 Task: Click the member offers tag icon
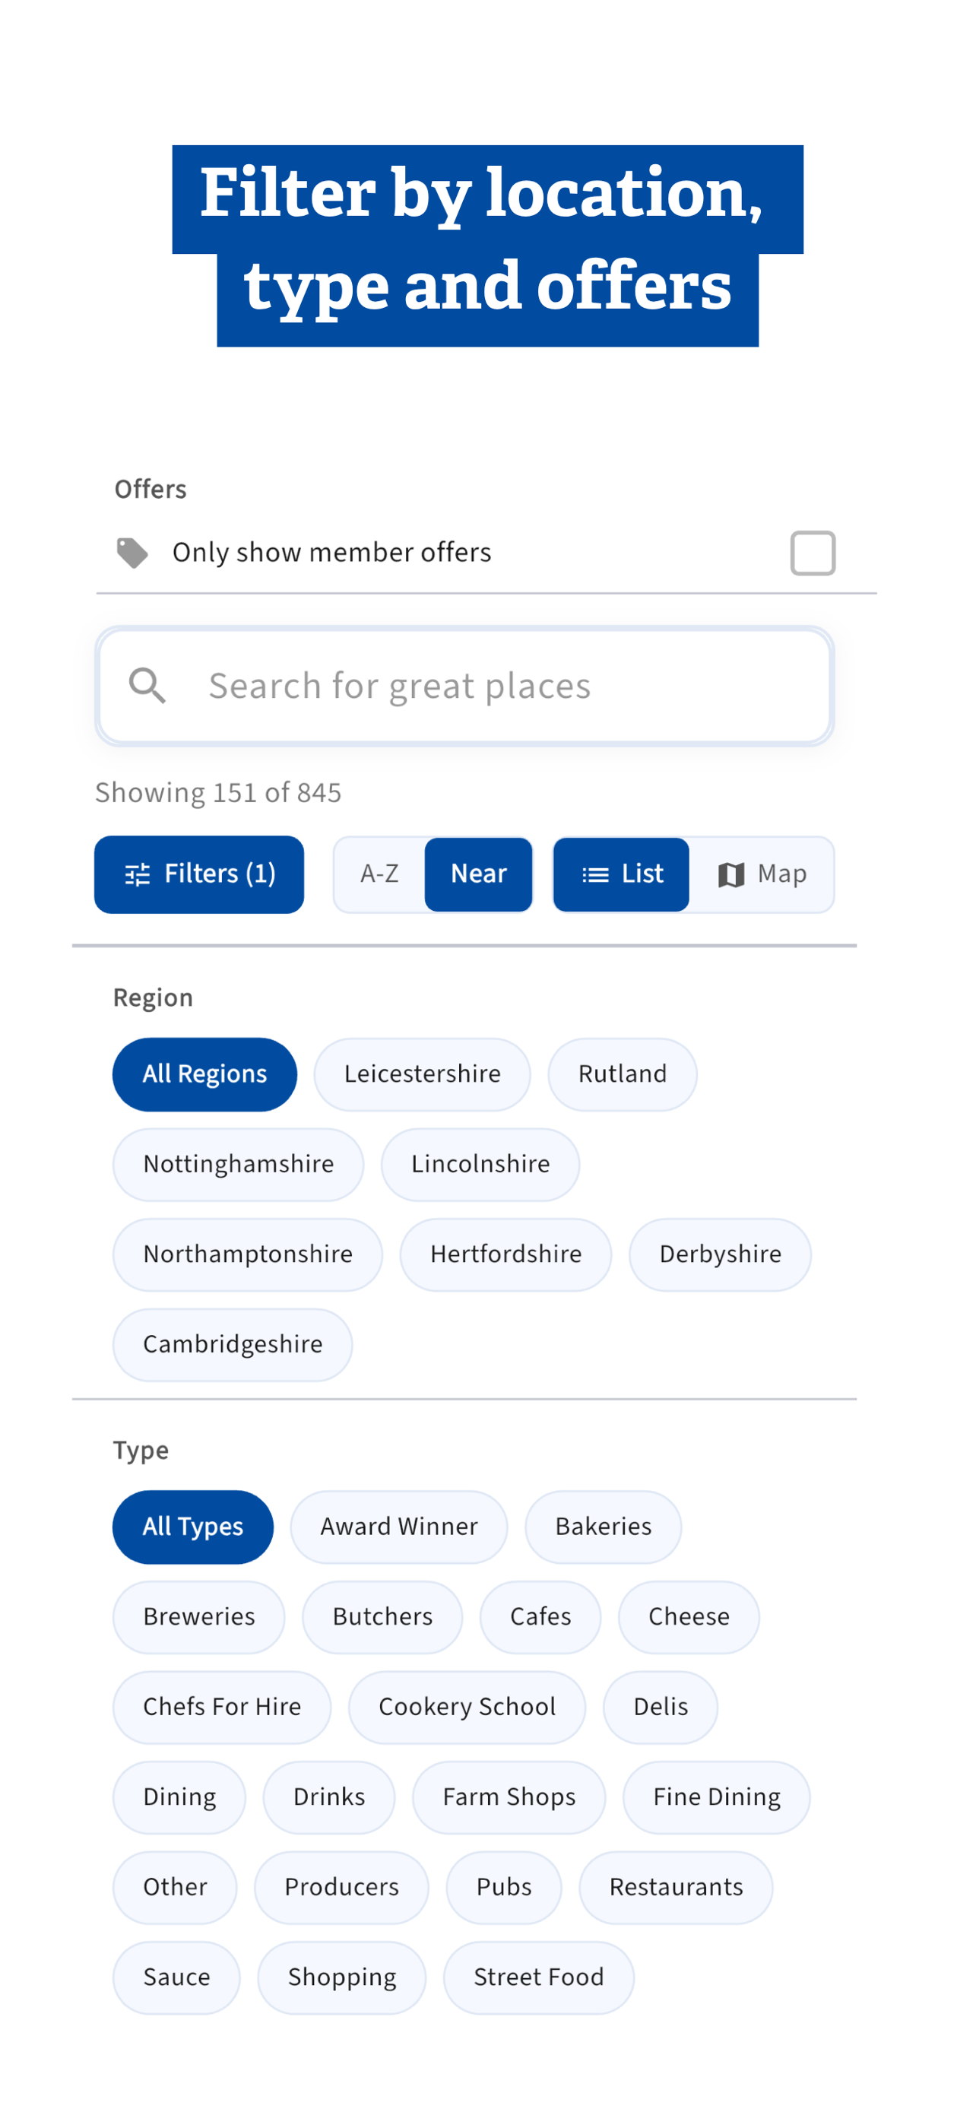132,553
